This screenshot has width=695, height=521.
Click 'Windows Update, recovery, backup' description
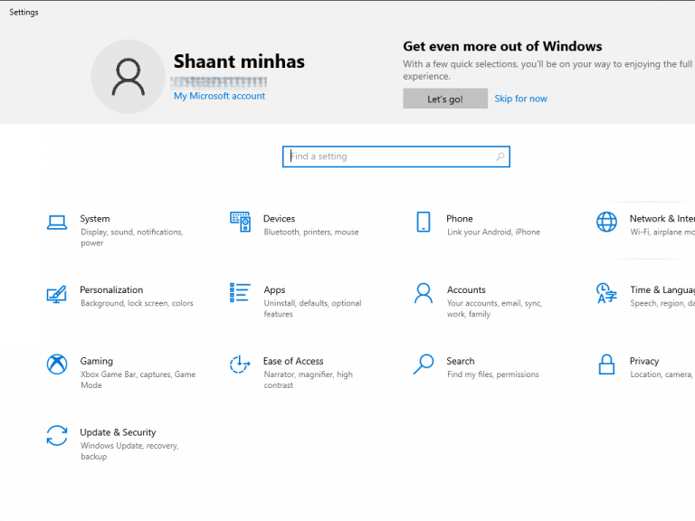pyautogui.click(x=129, y=451)
